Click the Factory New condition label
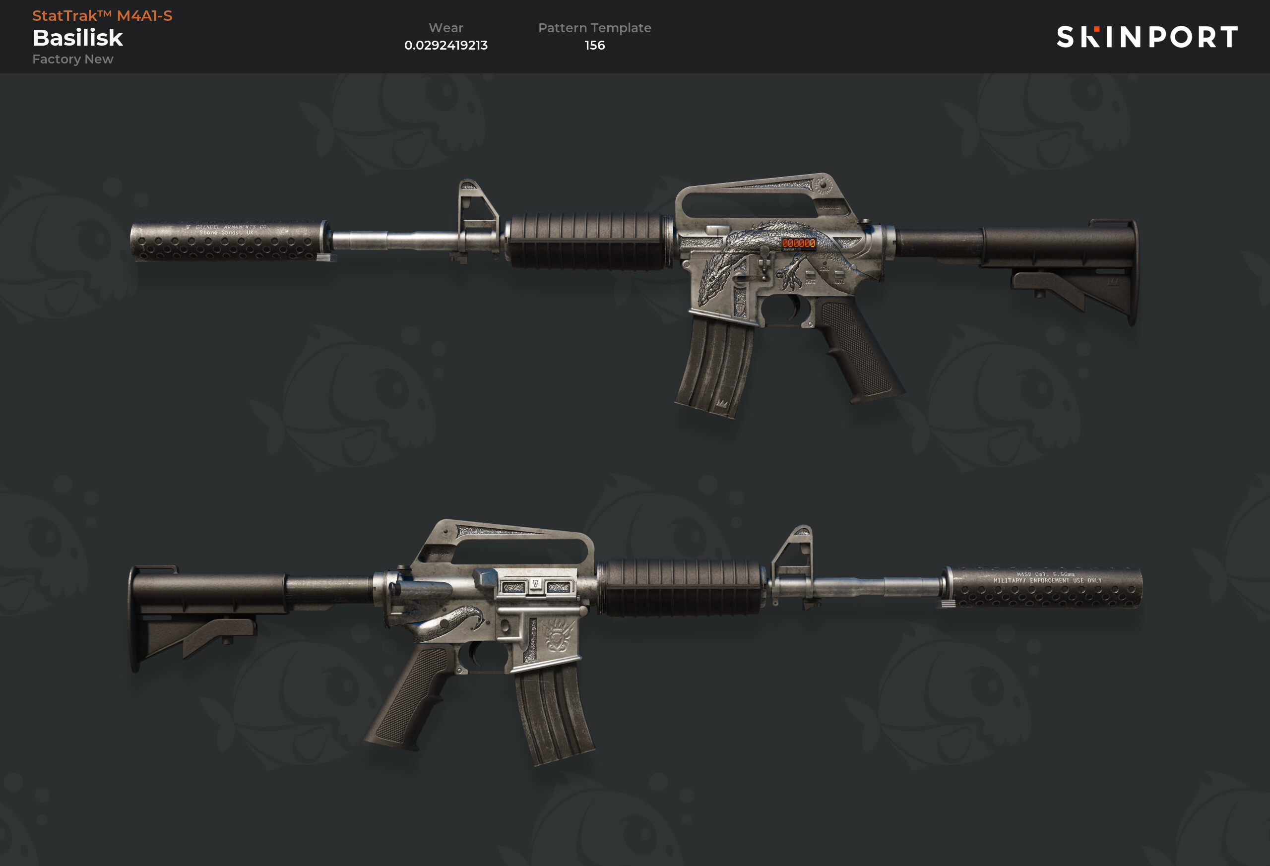This screenshot has height=866, width=1270. (73, 59)
